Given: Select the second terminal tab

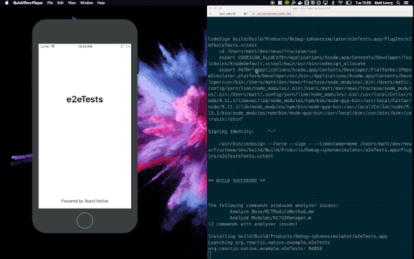Looking at the screenshot, I should tap(271, 14).
